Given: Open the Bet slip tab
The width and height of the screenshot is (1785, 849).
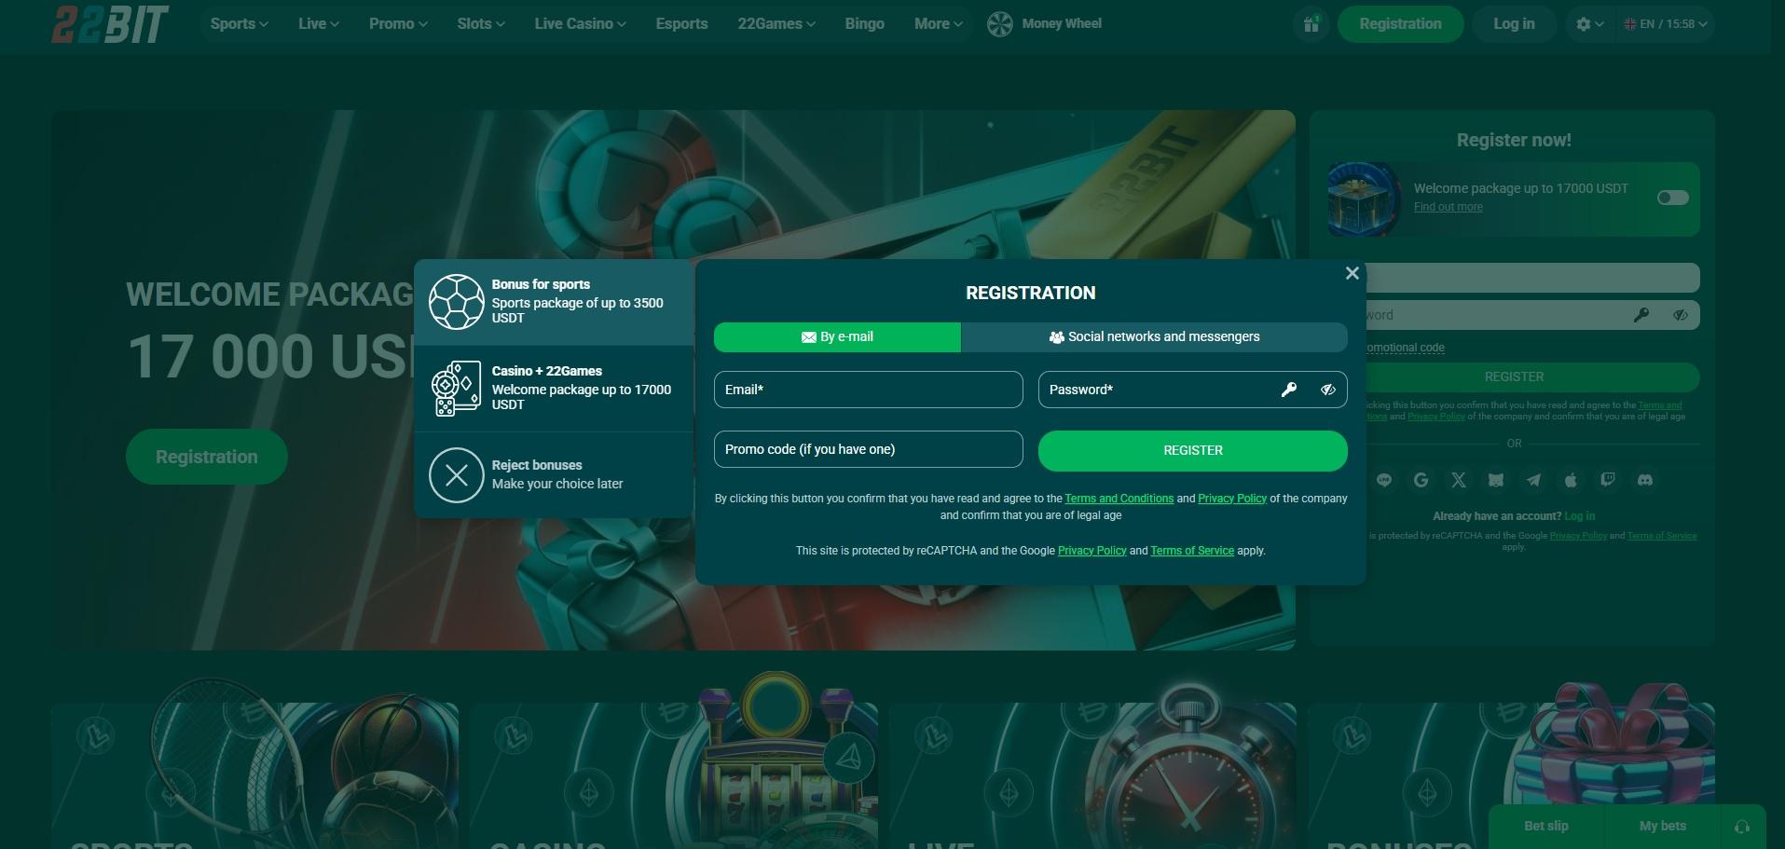Looking at the screenshot, I should (x=1545, y=827).
